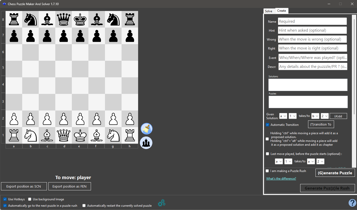Screen dimensions: 357x210
Task: Select the black bishop on c8
Action: point(47,19)
